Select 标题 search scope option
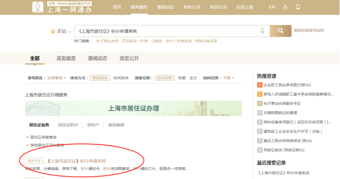Image resolution: width=340 pixels, height=179 pixels. pyautogui.click(x=182, y=78)
